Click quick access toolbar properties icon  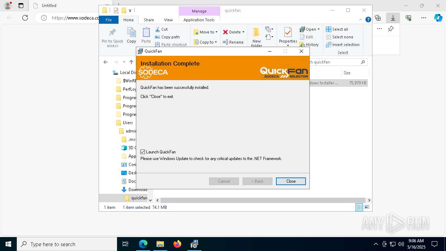pyautogui.click(x=116, y=10)
